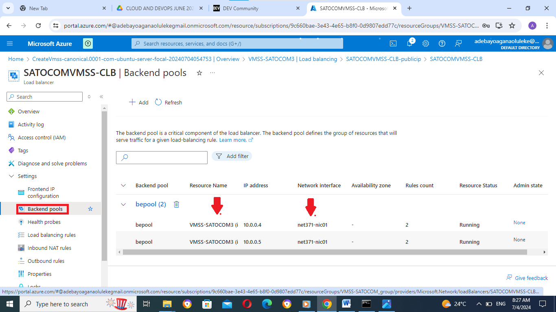This screenshot has width=556, height=312.
Task: Click the account avatar in the Azure header
Action: (548, 43)
